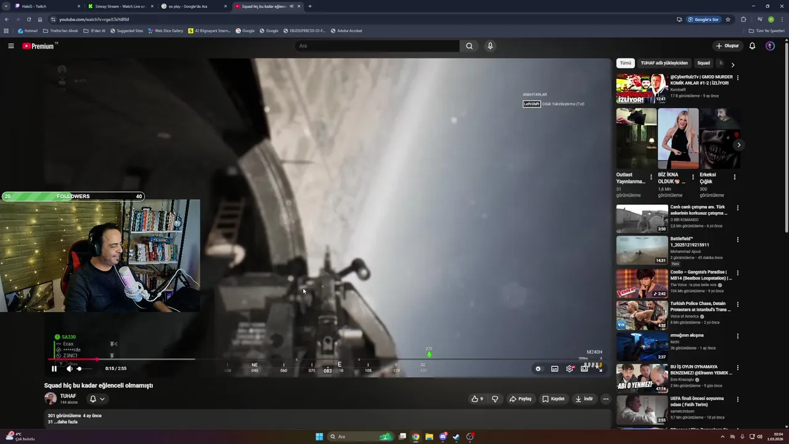This screenshot has height=444, width=789.
Task: Open the Battlefield 14:31 video thumbnail
Action: click(642, 250)
